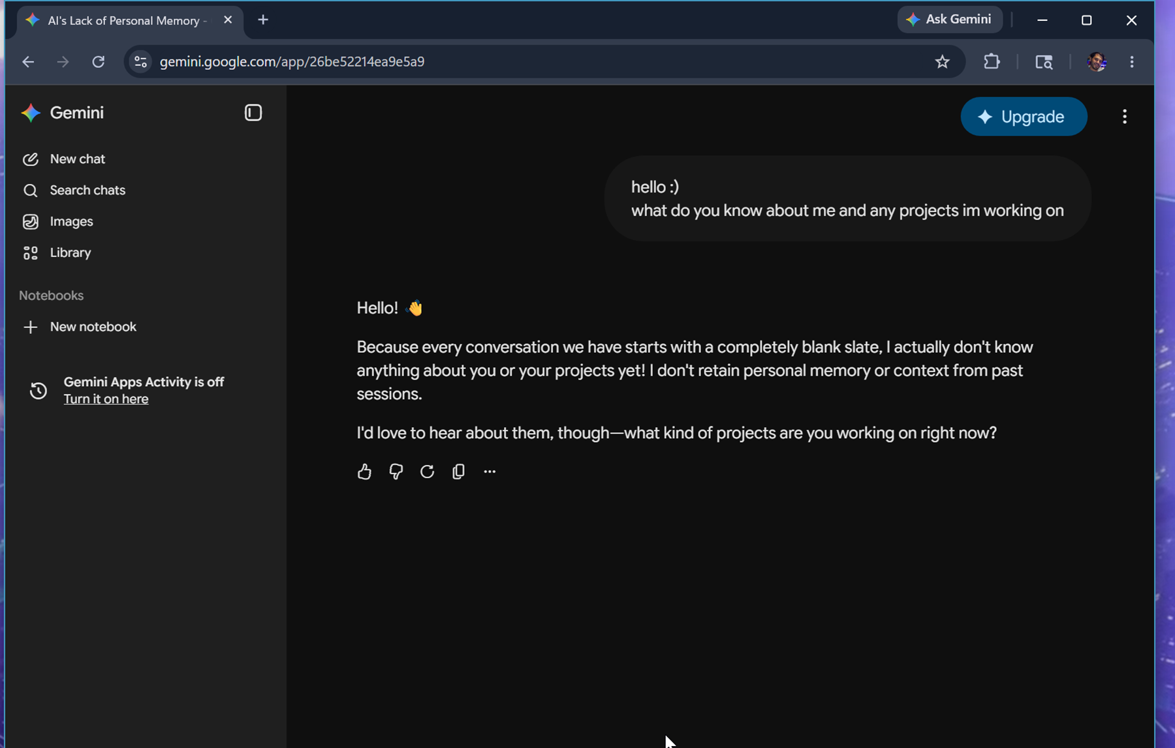This screenshot has width=1175, height=748.
Task: Click the 'Notebooks' section heading
Action: pyautogui.click(x=52, y=295)
